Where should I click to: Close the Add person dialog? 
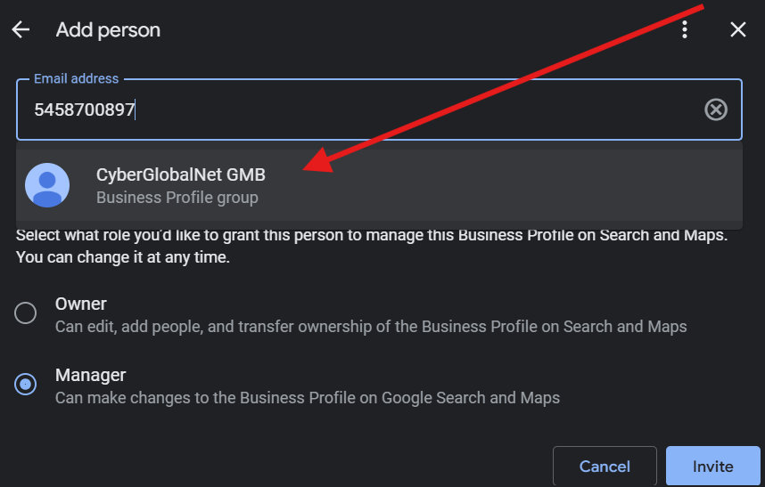click(x=737, y=29)
